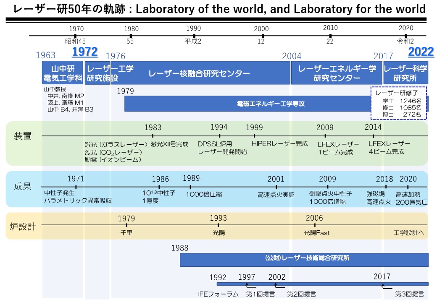Click the 昭和45 era label
The width and height of the screenshot is (437, 302).
(x=75, y=41)
